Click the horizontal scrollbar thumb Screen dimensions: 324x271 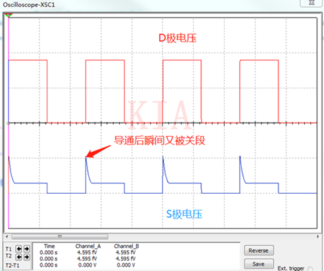click(60, 237)
